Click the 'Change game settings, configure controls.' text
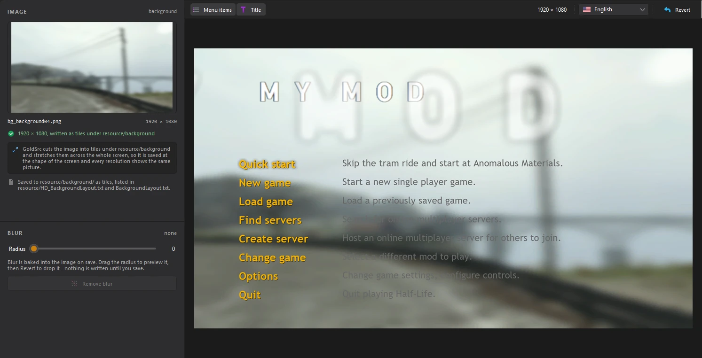702x358 pixels. [431, 275]
